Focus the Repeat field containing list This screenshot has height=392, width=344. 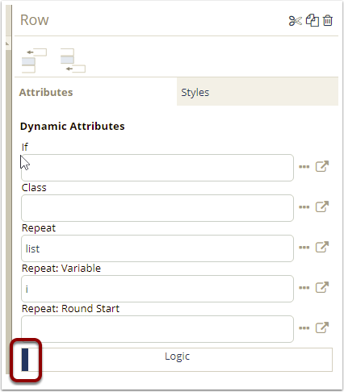pyautogui.click(x=157, y=248)
